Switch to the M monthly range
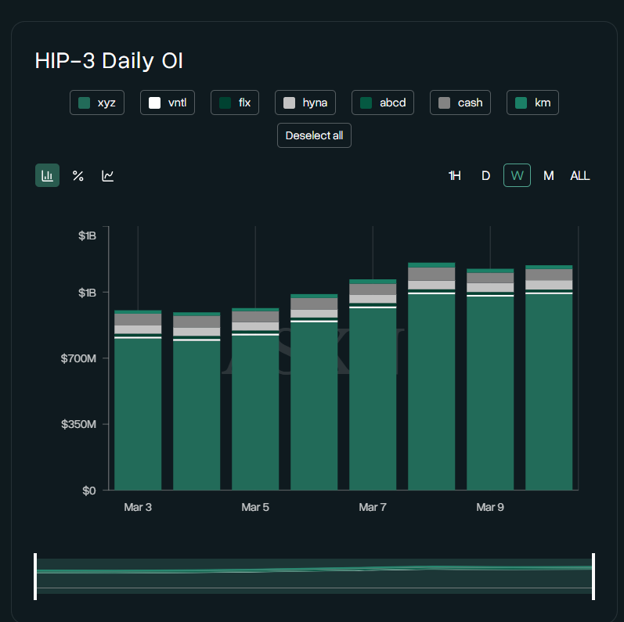The width and height of the screenshot is (624, 622). coord(549,175)
